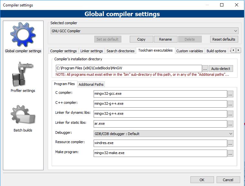Open Profiler settings via caliper icon
Image resolution: width=245 pixels, height=186 pixels.
click(x=23, y=75)
